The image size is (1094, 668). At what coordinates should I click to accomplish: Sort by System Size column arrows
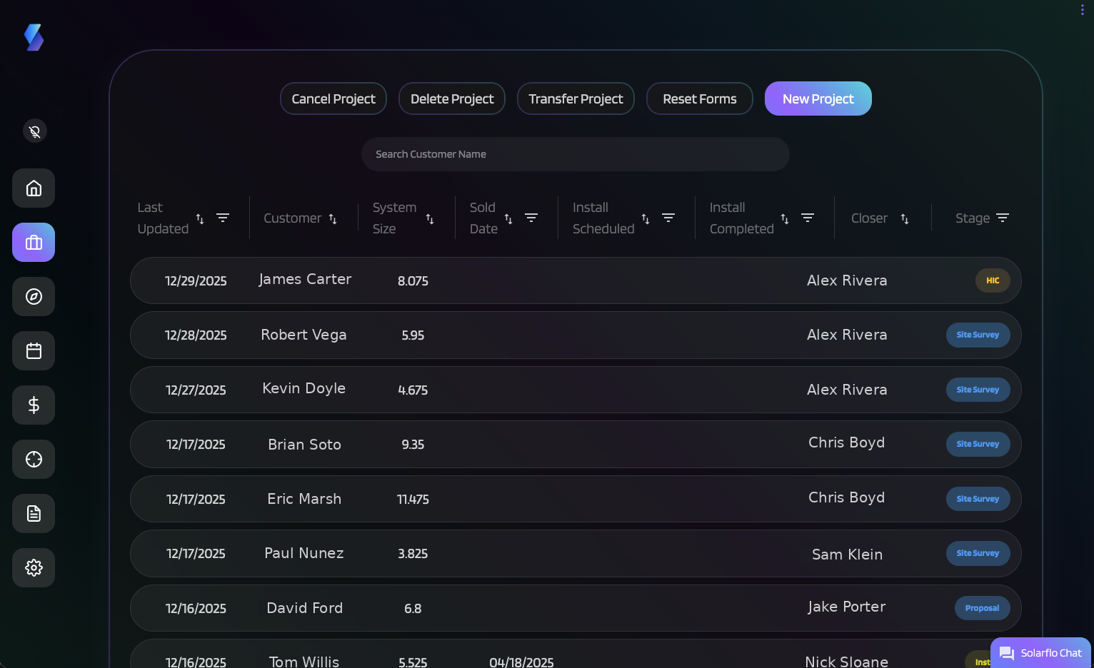coord(430,218)
